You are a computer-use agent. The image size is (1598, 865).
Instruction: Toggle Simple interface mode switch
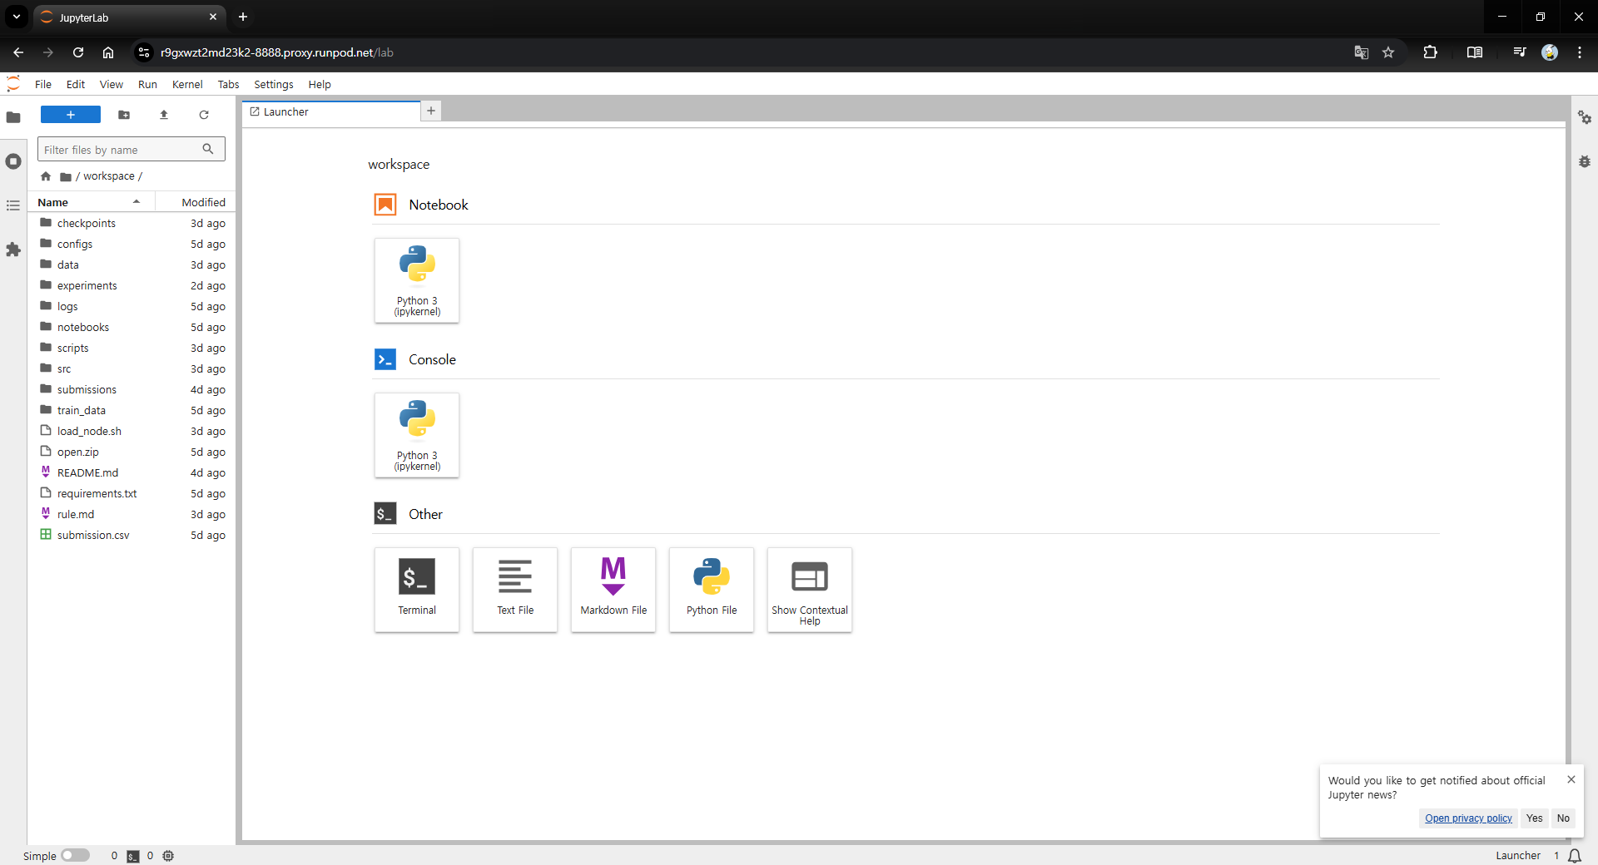pos(75,856)
